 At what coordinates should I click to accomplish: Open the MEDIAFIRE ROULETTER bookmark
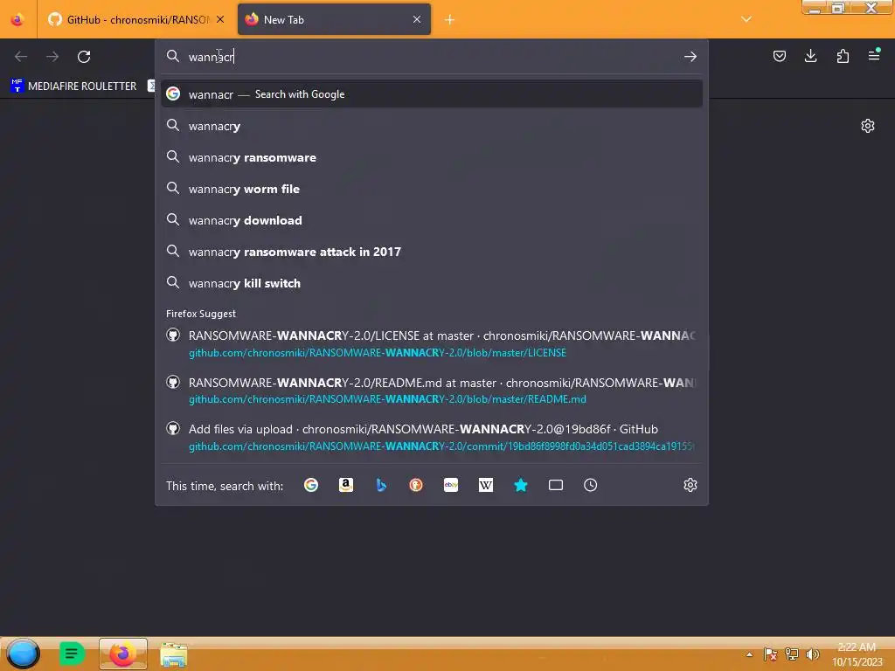click(x=74, y=86)
